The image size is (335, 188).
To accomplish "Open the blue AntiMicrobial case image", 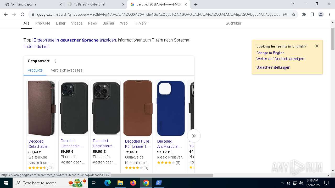I will 170,108.
